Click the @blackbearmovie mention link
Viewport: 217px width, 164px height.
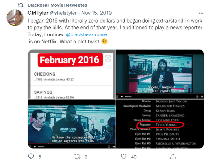(x=86, y=34)
